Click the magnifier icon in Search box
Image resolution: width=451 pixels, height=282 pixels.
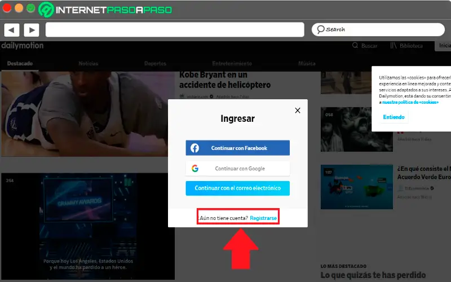click(320, 29)
